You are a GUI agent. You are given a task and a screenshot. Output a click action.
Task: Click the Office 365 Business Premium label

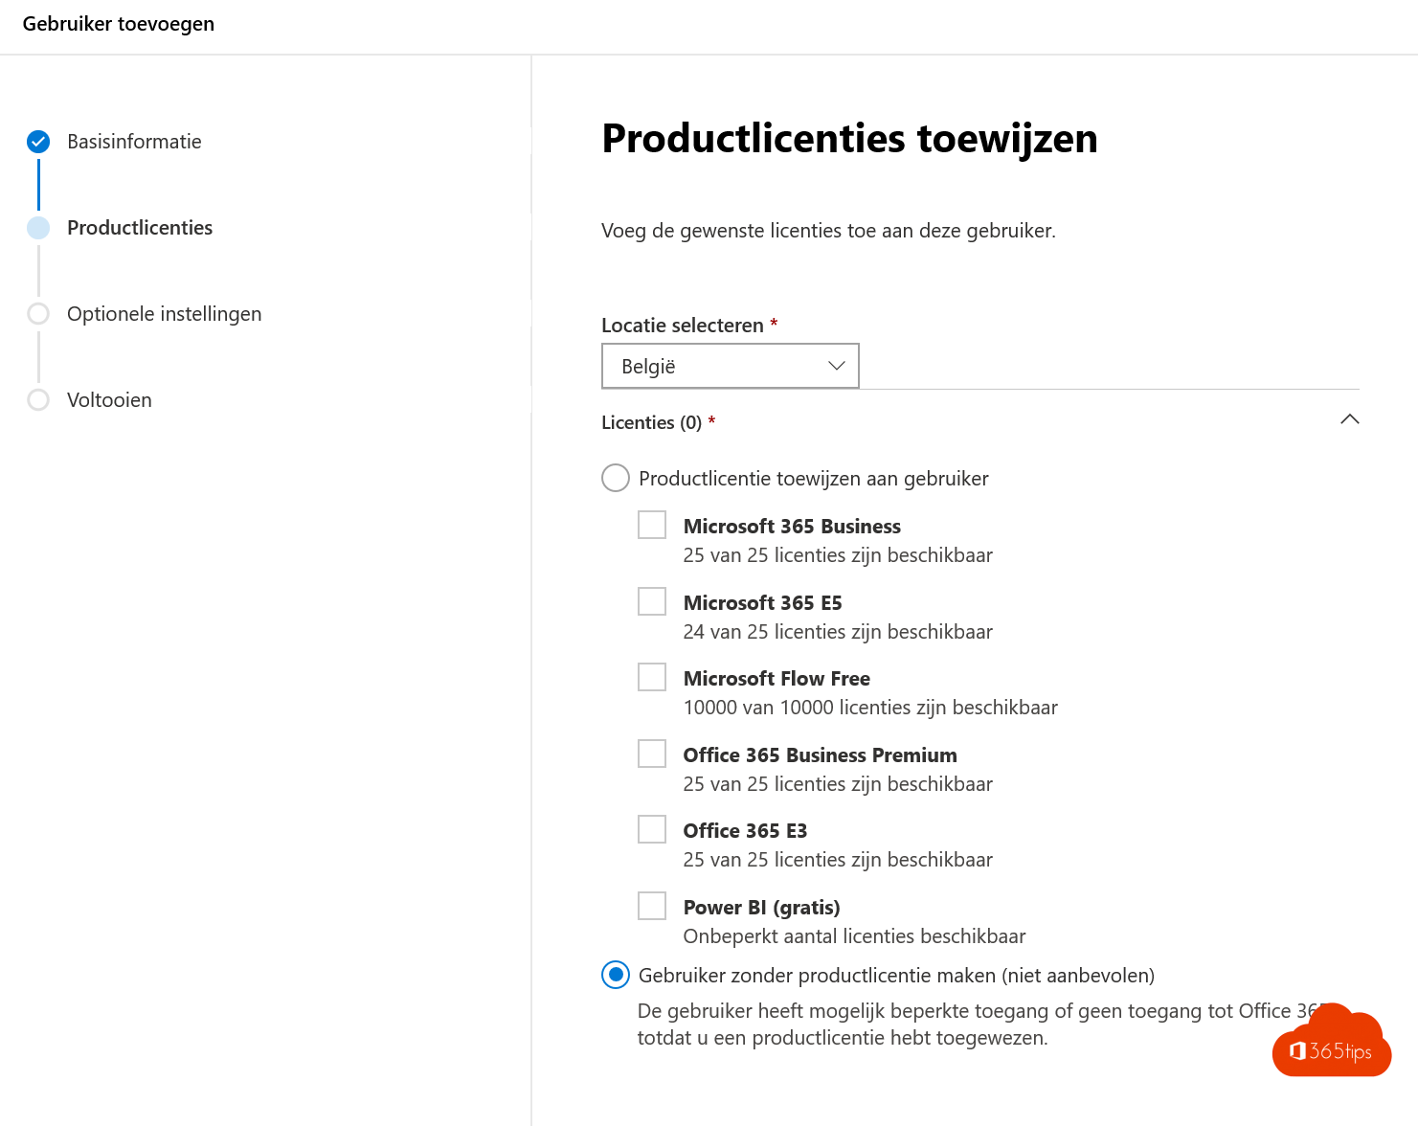[x=820, y=755]
